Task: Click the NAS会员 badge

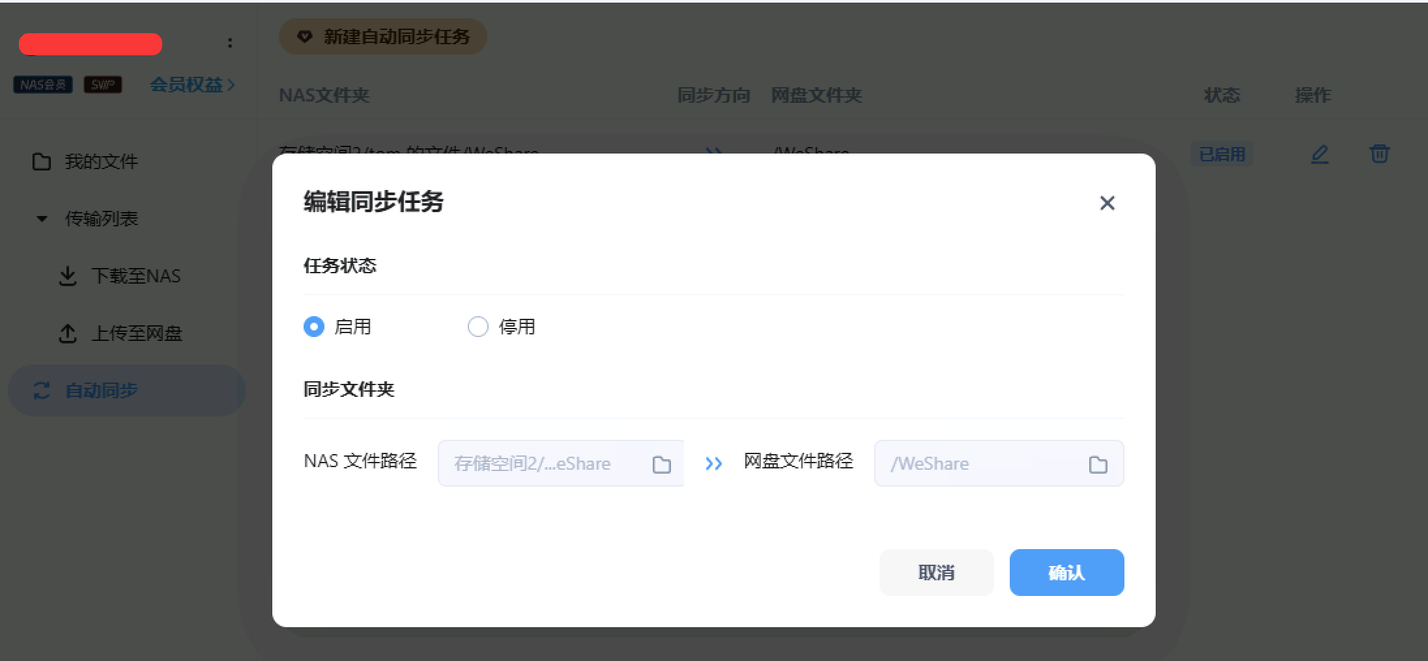Action: point(43,85)
